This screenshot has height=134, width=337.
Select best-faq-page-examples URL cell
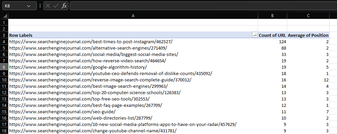[x=133, y=106]
